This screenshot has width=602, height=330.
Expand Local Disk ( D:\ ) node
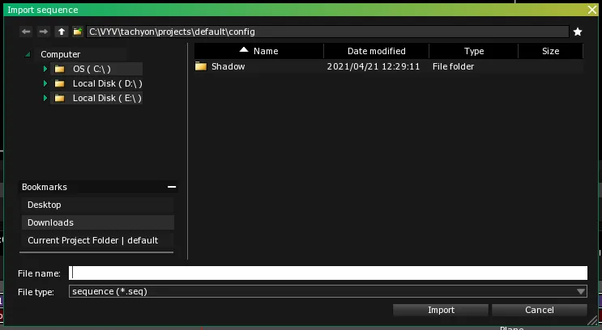coord(45,83)
